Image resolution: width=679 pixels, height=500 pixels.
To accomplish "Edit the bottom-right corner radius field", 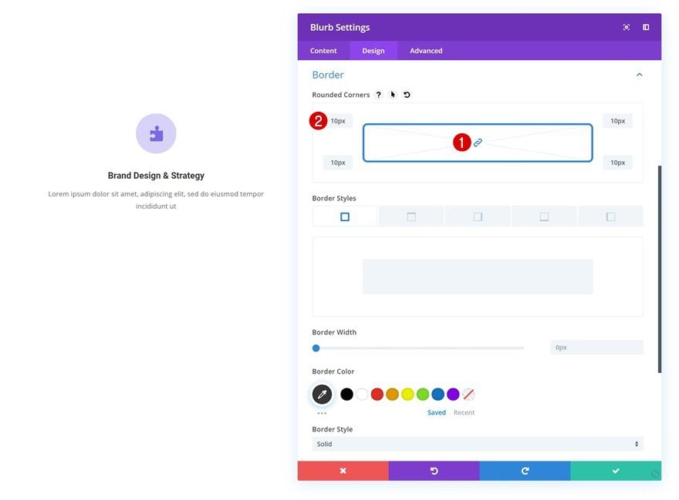I will point(617,163).
